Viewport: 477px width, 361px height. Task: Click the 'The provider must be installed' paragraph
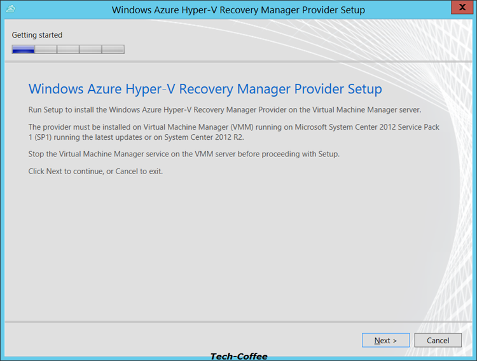tap(233, 132)
